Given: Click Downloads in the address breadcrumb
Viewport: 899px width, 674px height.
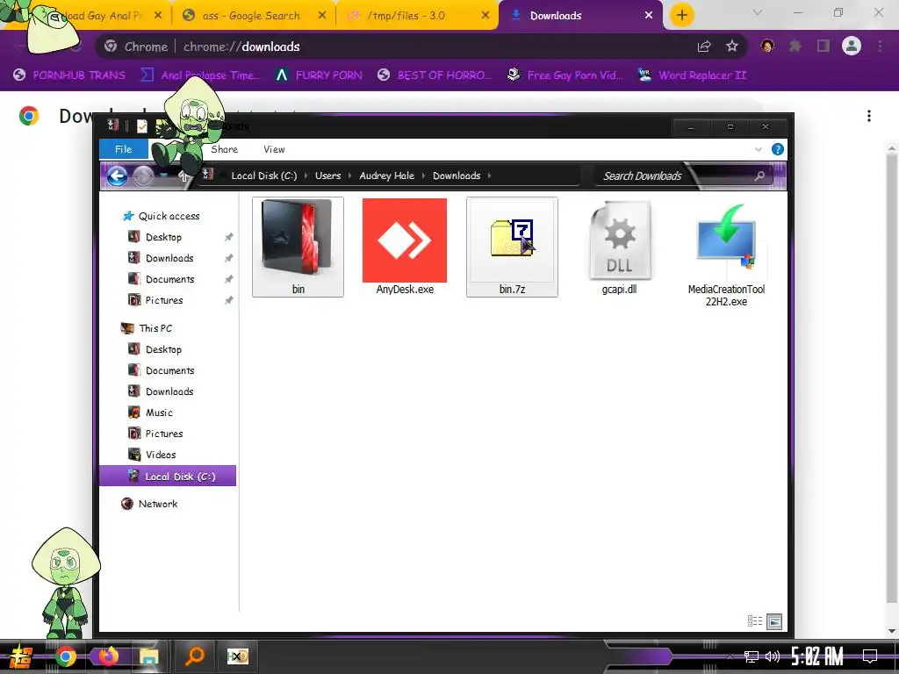Looking at the screenshot, I should click(x=457, y=176).
